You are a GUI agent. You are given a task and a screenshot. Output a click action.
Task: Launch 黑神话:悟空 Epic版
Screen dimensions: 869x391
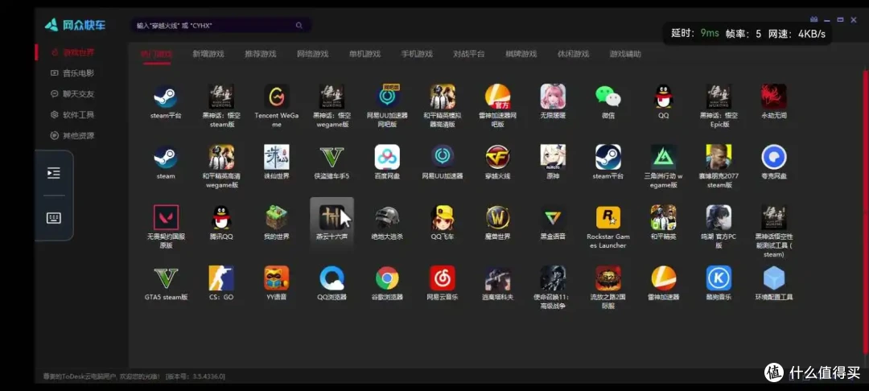pos(719,97)
